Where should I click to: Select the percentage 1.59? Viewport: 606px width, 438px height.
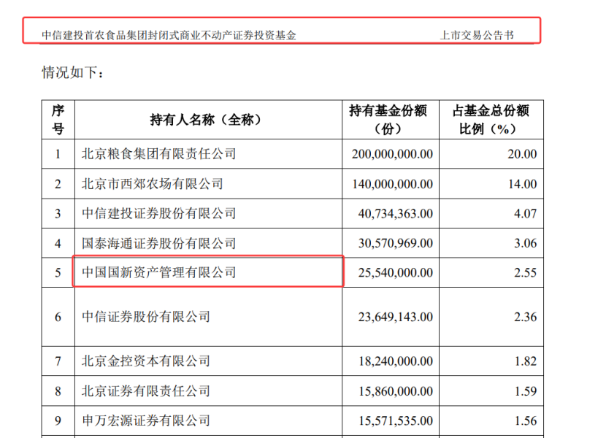coord(525,391)
